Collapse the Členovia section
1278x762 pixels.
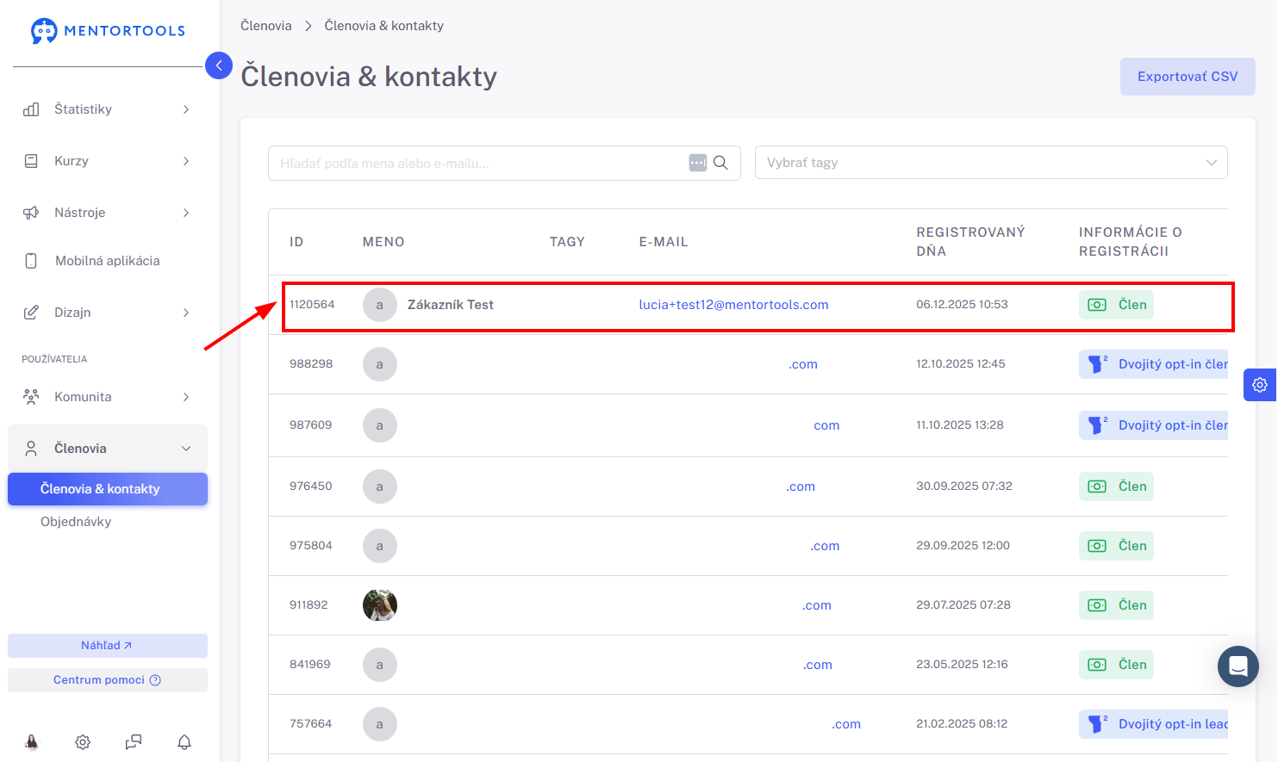pos(108,449)
